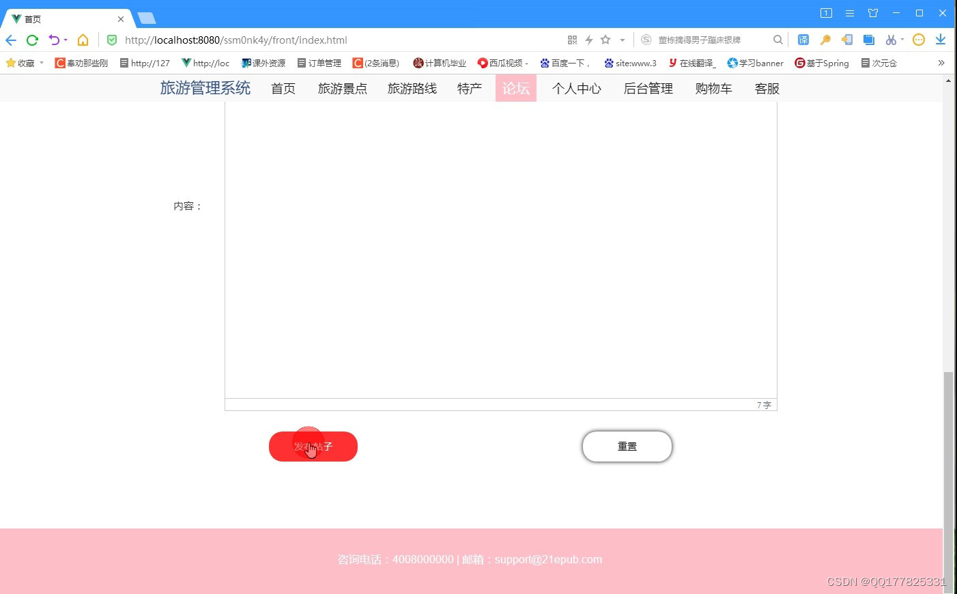Open the skin shirt icon in title bar
Viewport: 957px width, 594px height.
click(x=873, y=13)
